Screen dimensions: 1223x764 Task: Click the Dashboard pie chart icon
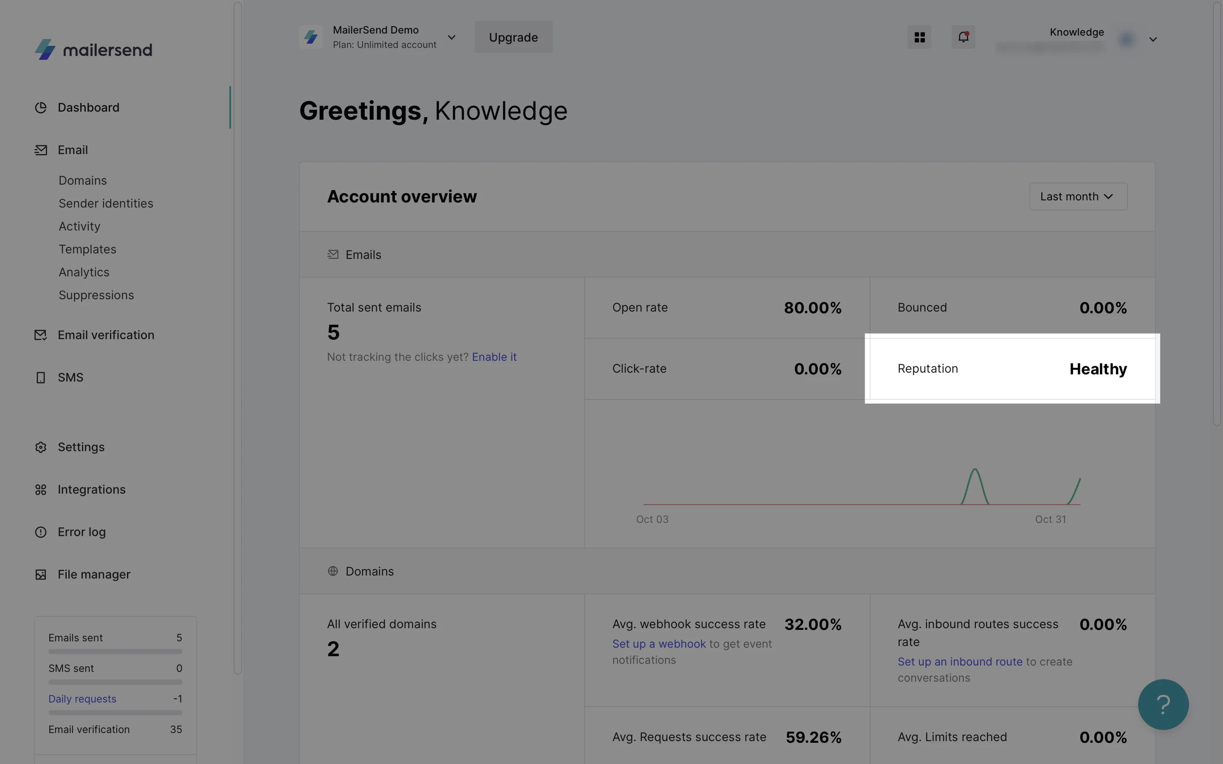tap(40, 108)
